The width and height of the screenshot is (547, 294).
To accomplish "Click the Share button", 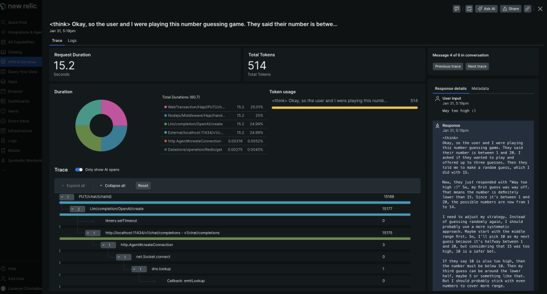I will click(x=511, y=9).
